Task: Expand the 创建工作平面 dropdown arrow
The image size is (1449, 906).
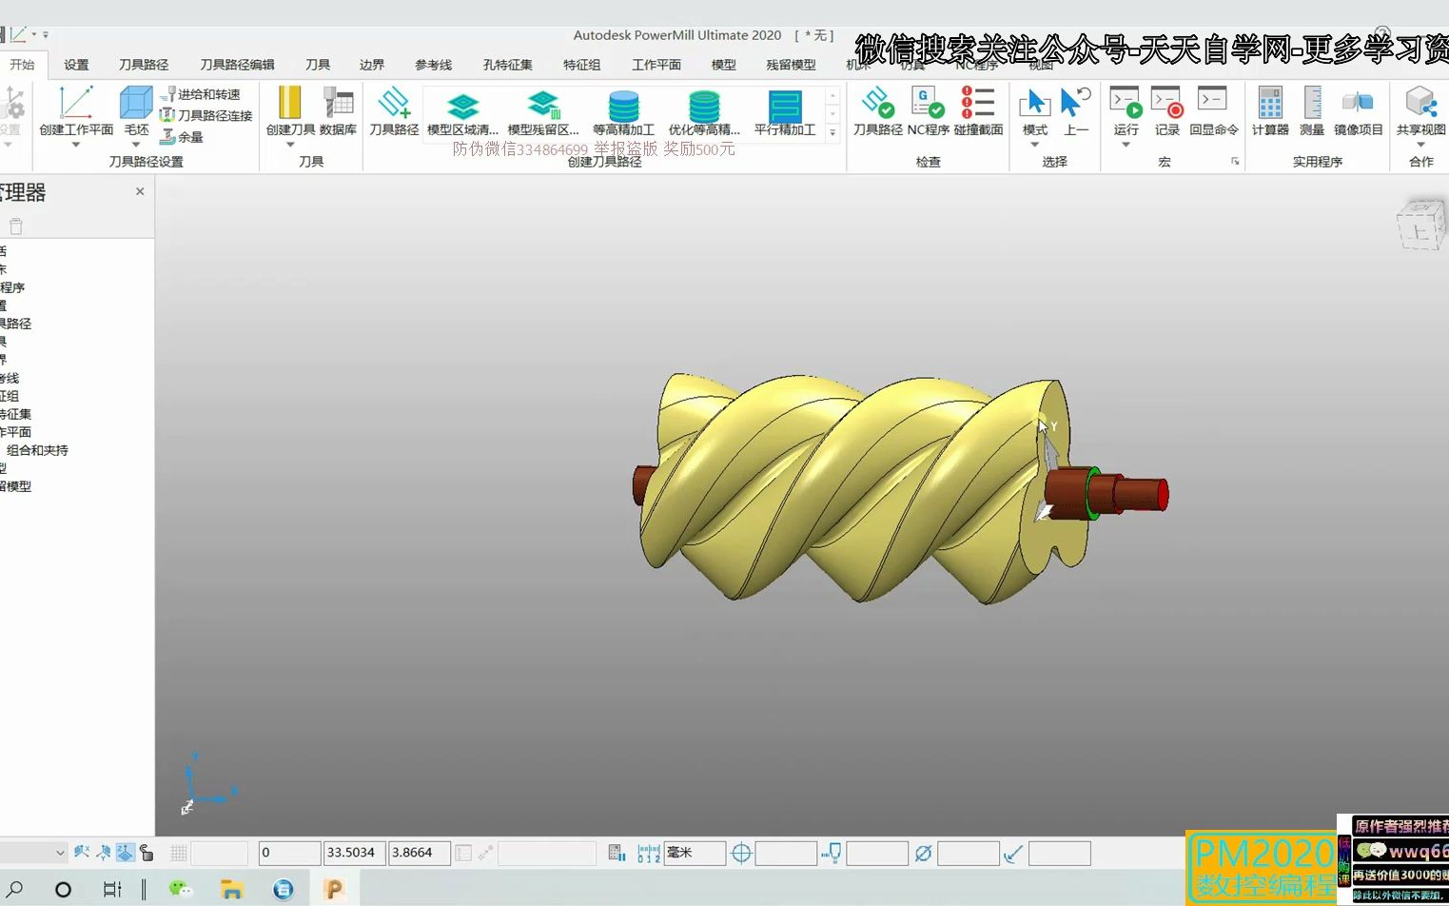Action: point(76,145)
